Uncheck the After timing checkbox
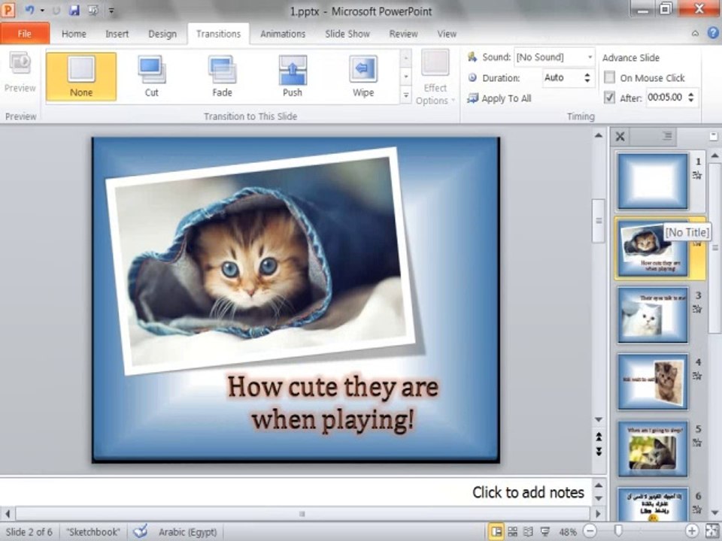The height and width of the screenshot is (541, 722). [x=609, y=98]
